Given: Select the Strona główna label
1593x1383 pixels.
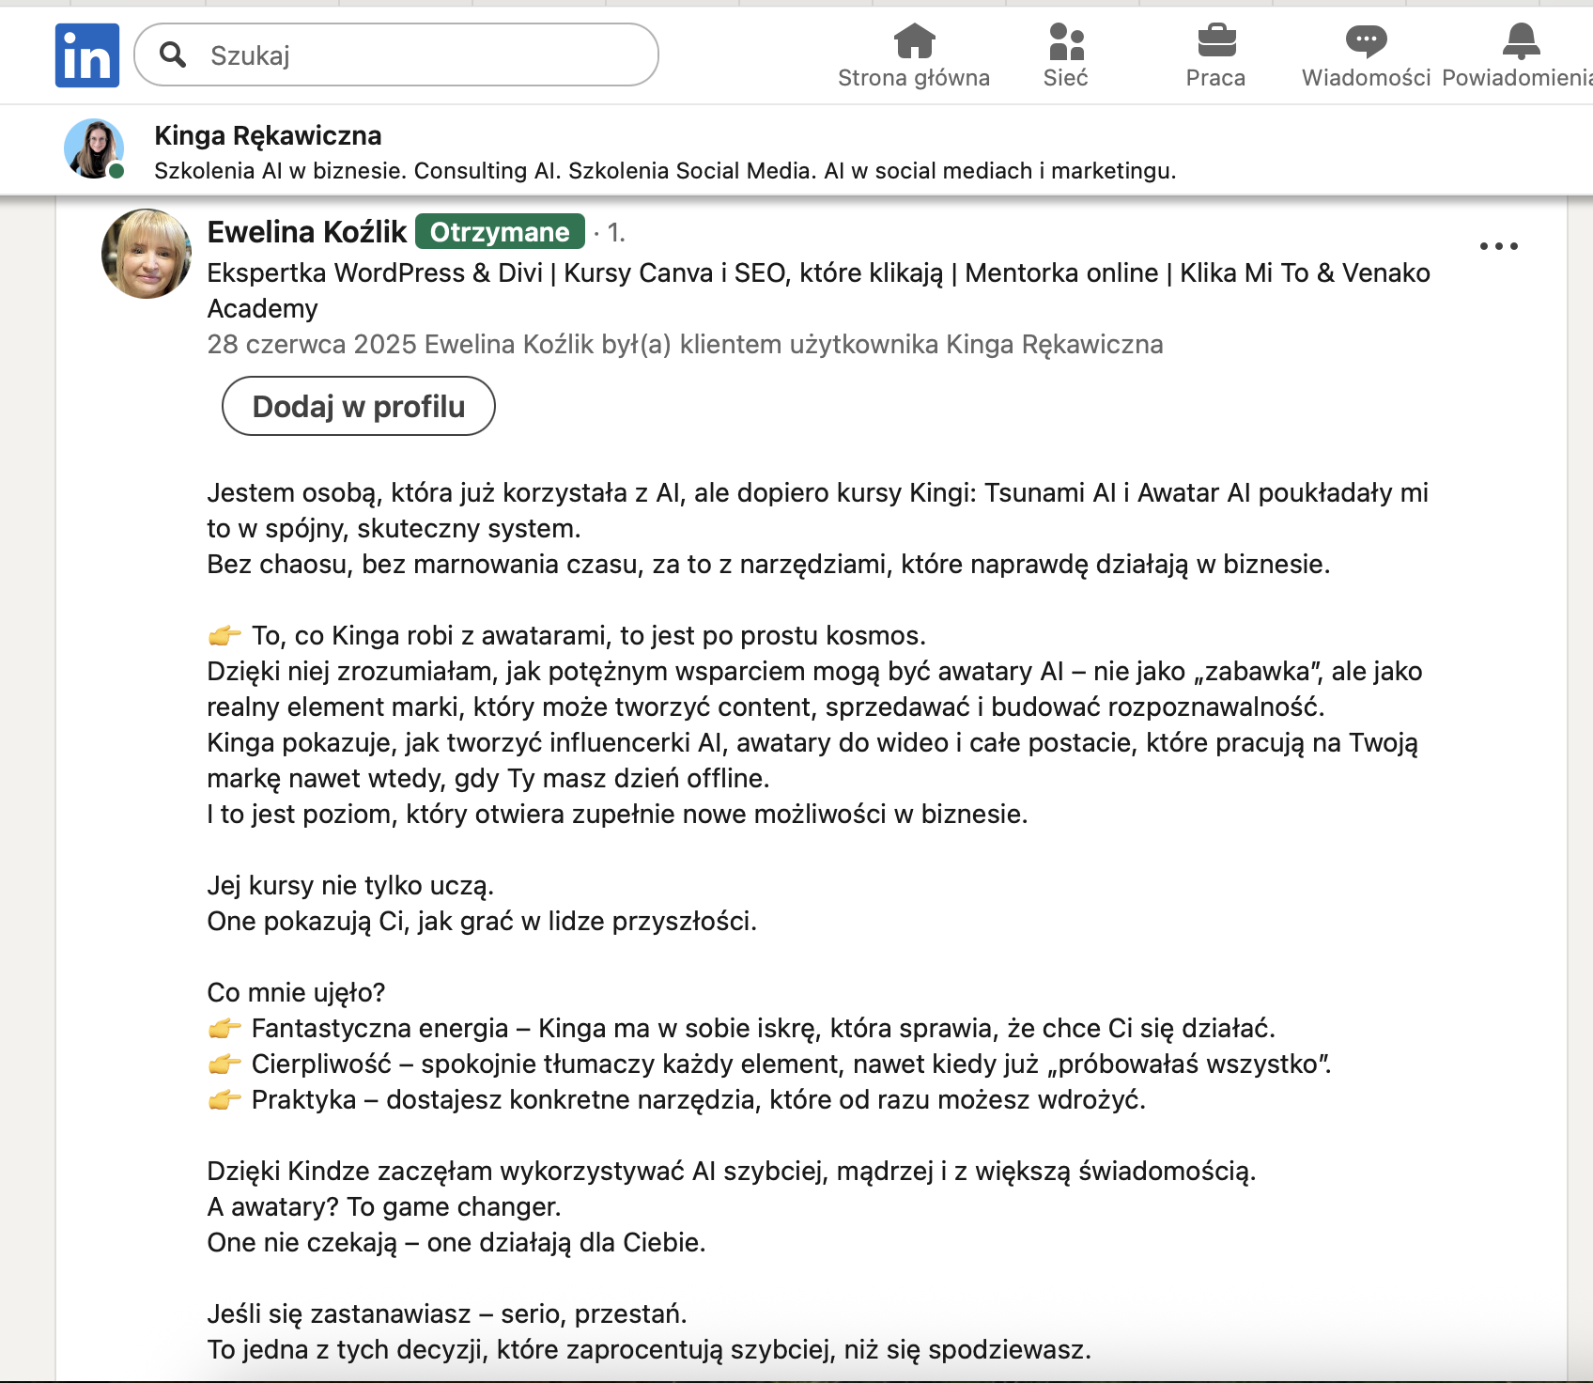Looking at the screenshot, I should pos(914,78).
